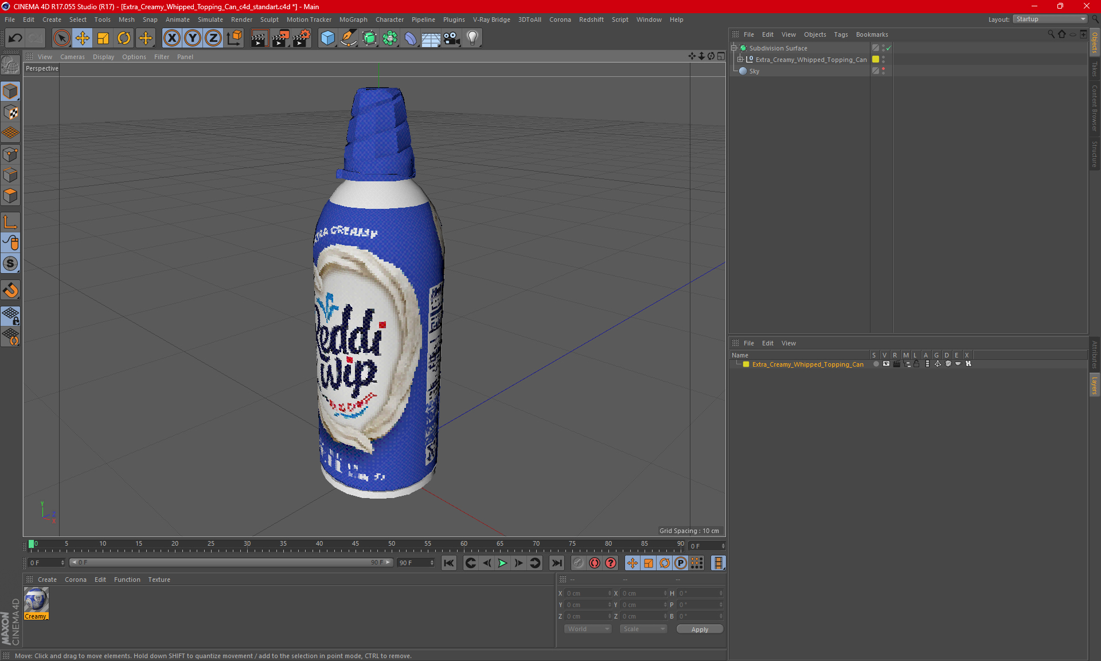Open the Simulate menu
Screen dimensions: 1101x661
click(x=210, y=20)
